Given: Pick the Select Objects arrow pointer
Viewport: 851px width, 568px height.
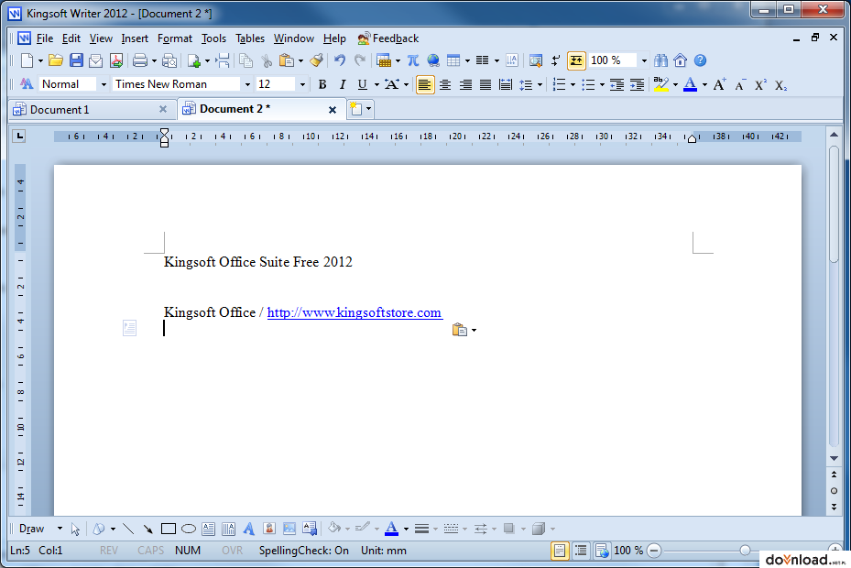Looking at the screenshot, I should [x=75, y=529].
